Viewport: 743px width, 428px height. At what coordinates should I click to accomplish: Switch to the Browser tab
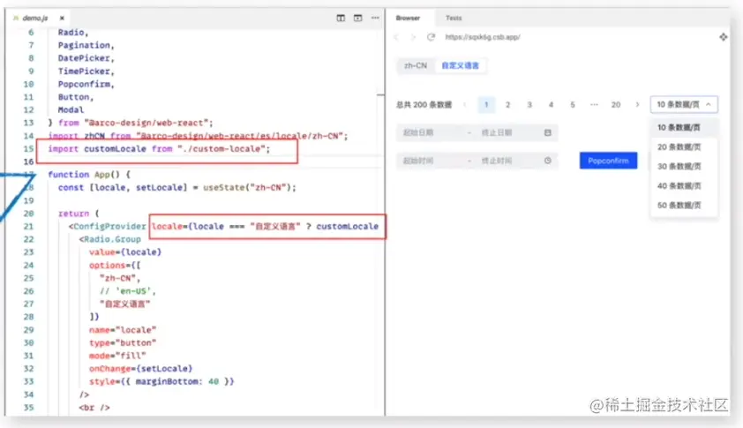(x=408, y=18)
